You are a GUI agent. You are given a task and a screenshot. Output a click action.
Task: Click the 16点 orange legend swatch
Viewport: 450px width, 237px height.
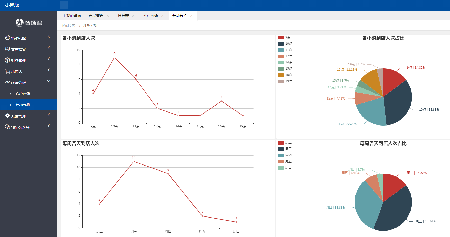coord(281,75)
